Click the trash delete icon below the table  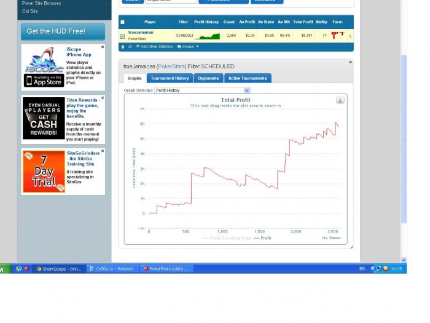(123, 47)
